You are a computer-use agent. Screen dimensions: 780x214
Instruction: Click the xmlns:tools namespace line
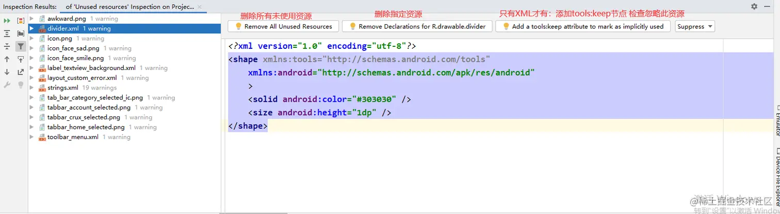point(359,59)
